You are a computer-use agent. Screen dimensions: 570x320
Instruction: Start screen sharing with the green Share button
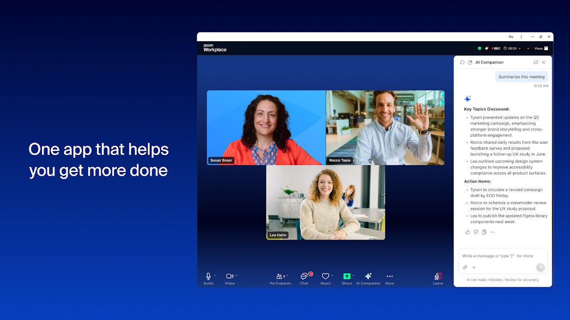[x=347, y=276]
